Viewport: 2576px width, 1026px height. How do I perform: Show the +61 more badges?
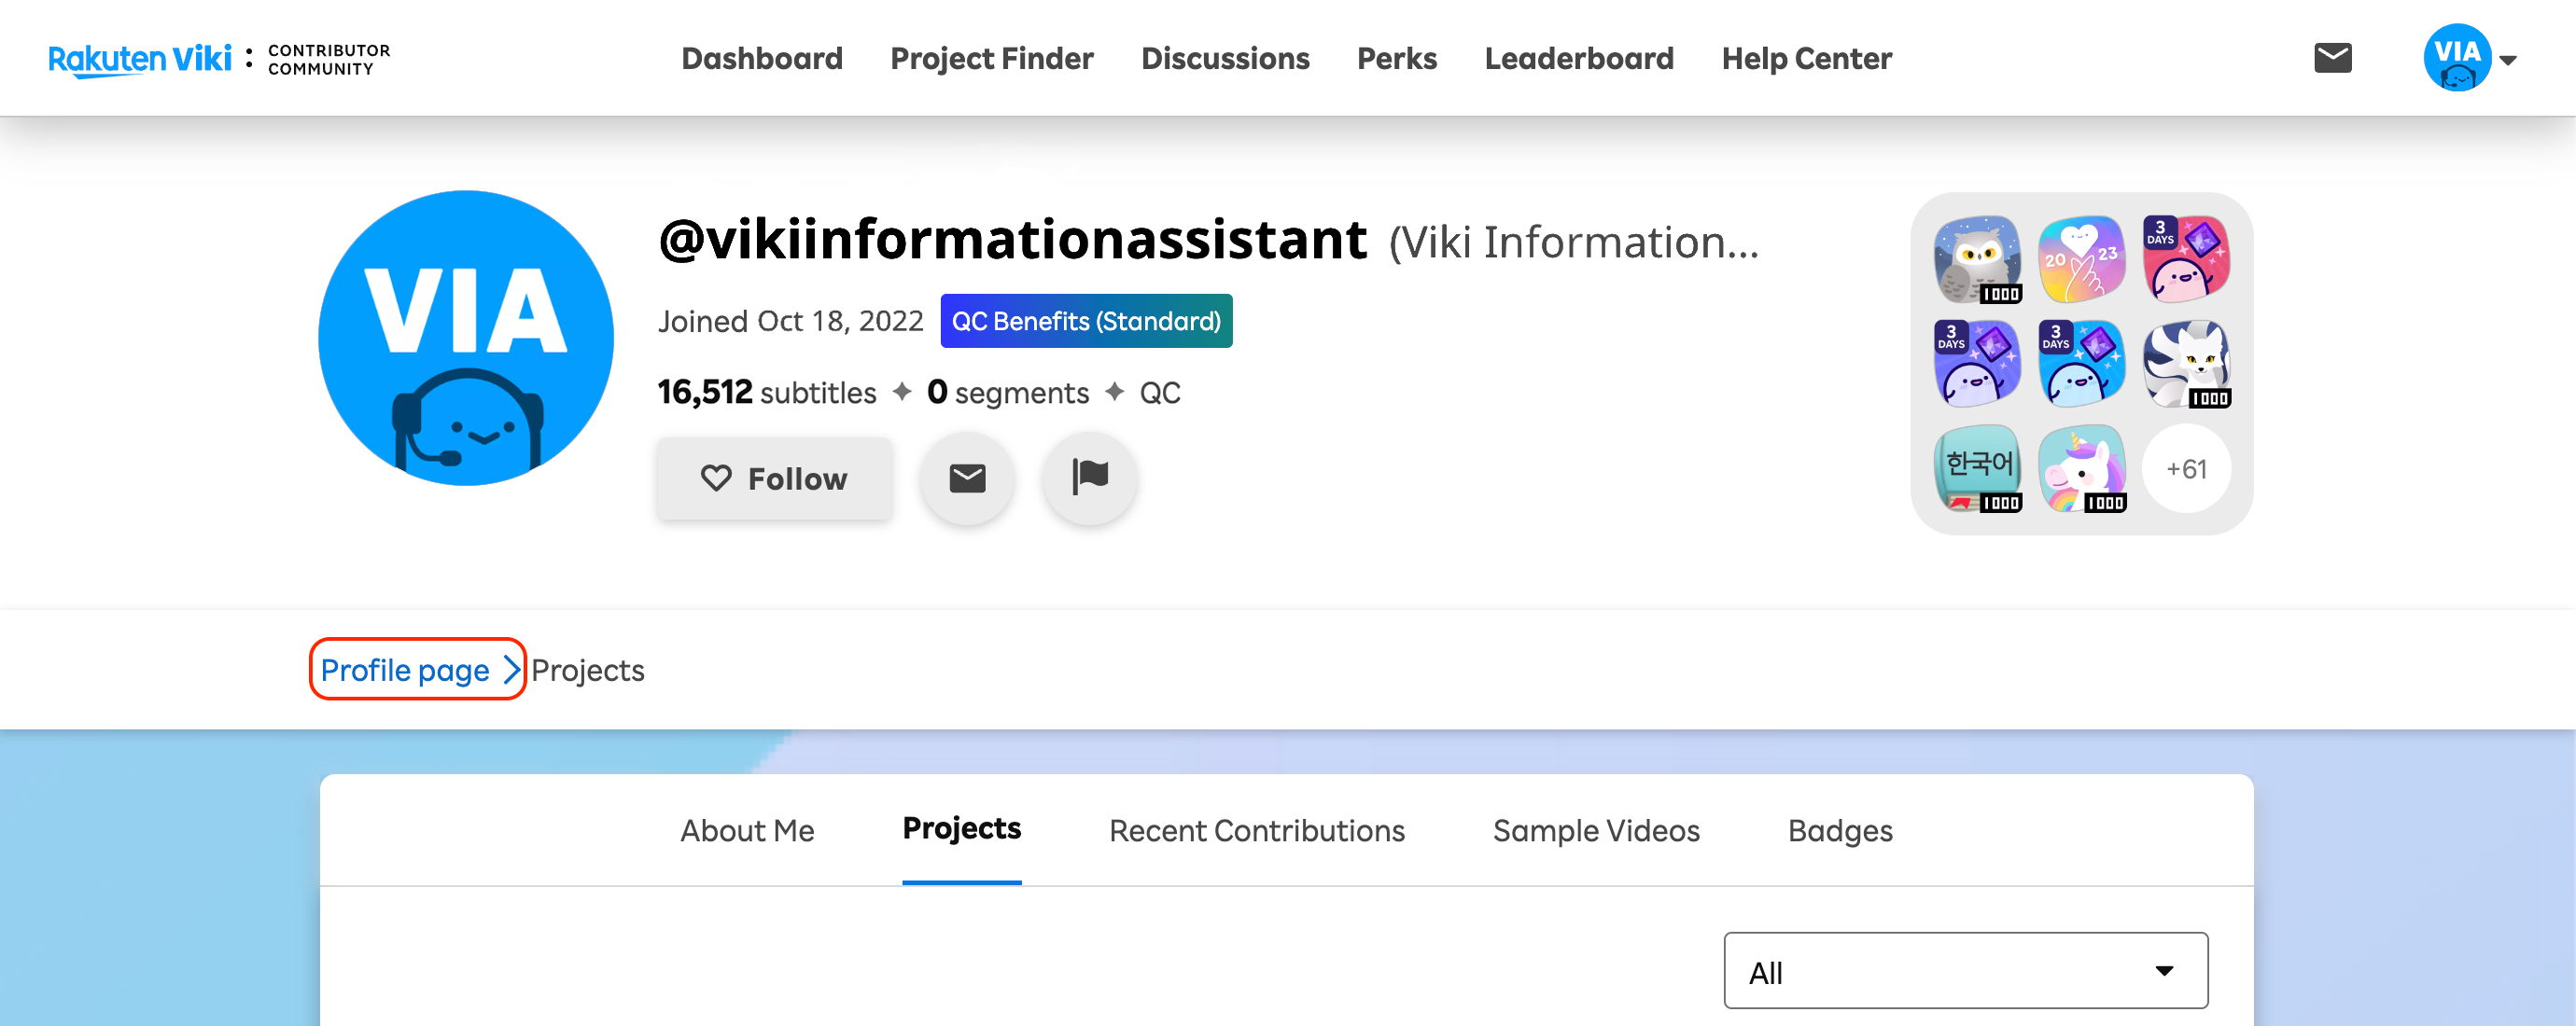[2186, 468]
